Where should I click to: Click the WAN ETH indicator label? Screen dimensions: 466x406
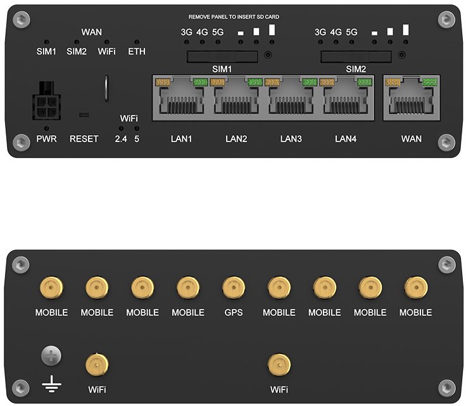(136, 51)
